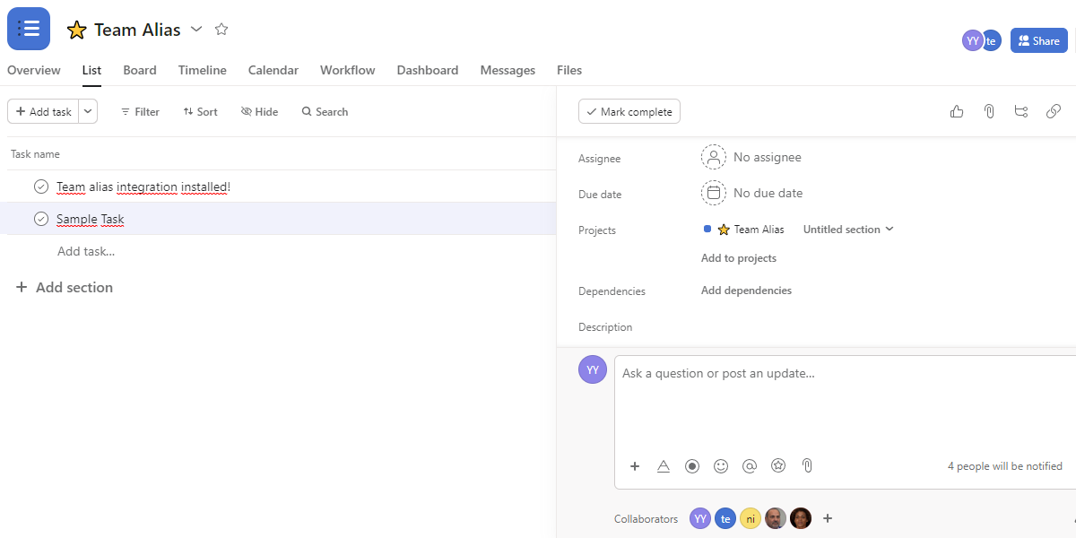Add a subtask using the subtask icon

tap(1021, 111)
